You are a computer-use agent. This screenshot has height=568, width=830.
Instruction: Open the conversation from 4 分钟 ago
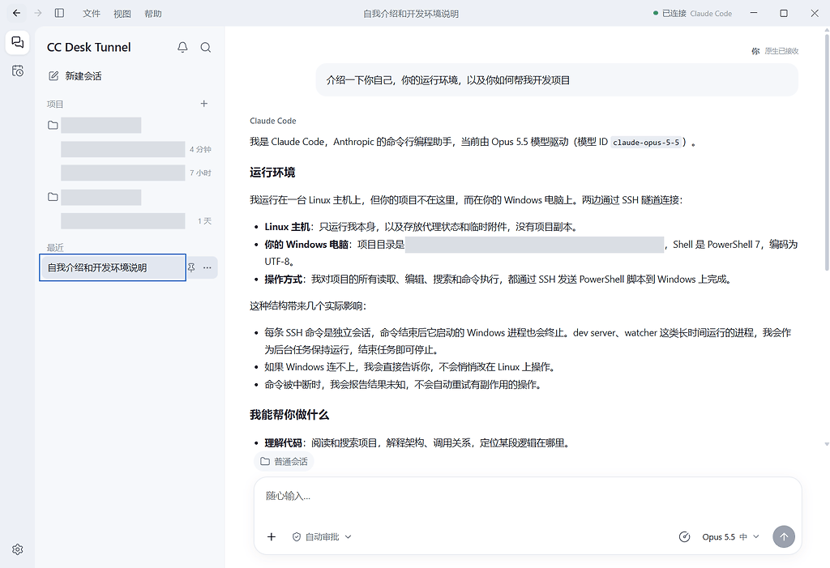(136, 149)
